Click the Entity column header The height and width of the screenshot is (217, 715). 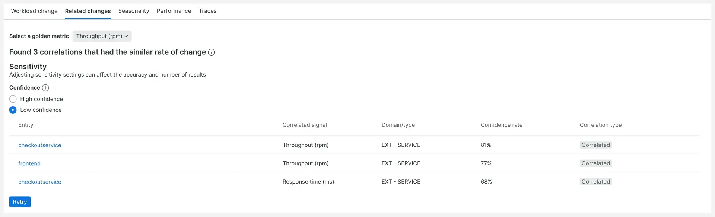[26, 125]
